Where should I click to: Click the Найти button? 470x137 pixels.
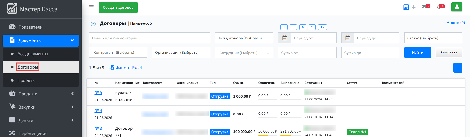(x=418, y=53)
